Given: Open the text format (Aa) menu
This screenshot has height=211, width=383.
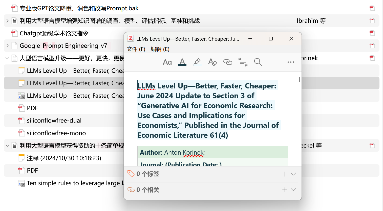Looking at the screenshot, I should [x=167, y=62].
